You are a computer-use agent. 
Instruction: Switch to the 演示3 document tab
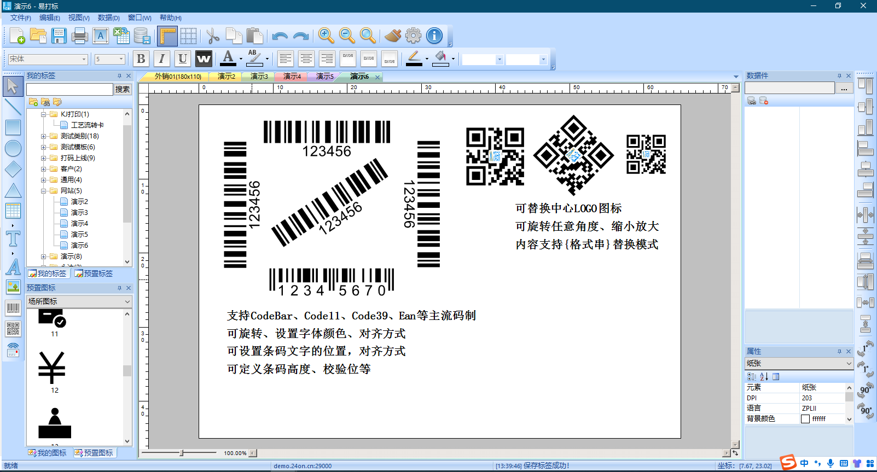(x=259, y=77)
